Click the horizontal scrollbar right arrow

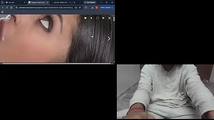coord(112,63)
